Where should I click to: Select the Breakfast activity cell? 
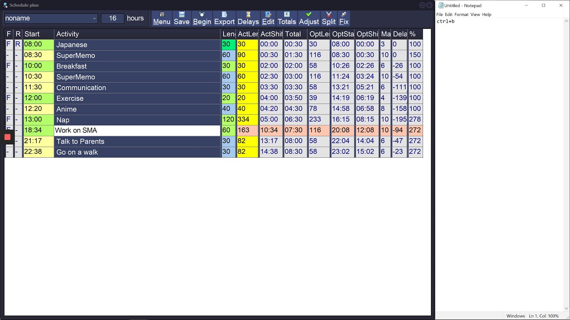(x=137, y=66)
